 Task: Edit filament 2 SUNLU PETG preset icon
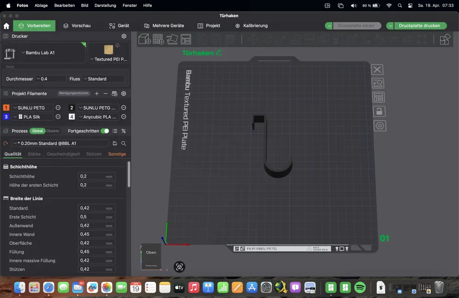pyautogui.click(x=124, y=108)
